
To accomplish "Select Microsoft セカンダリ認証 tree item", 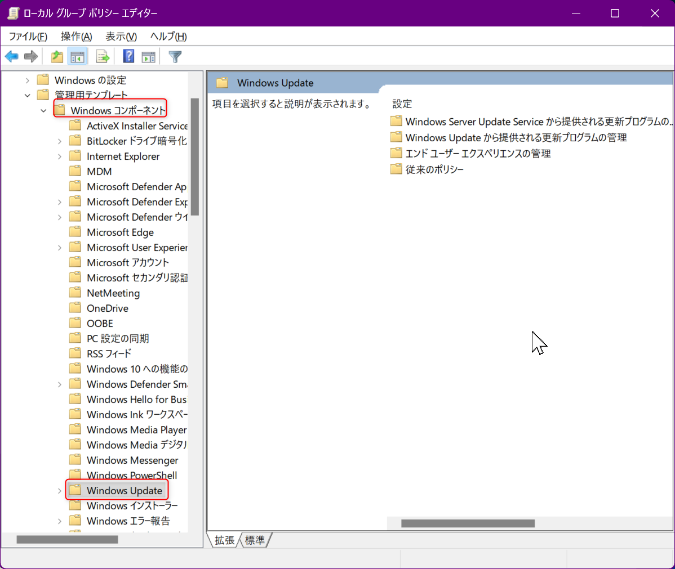I will pos(137,277).
